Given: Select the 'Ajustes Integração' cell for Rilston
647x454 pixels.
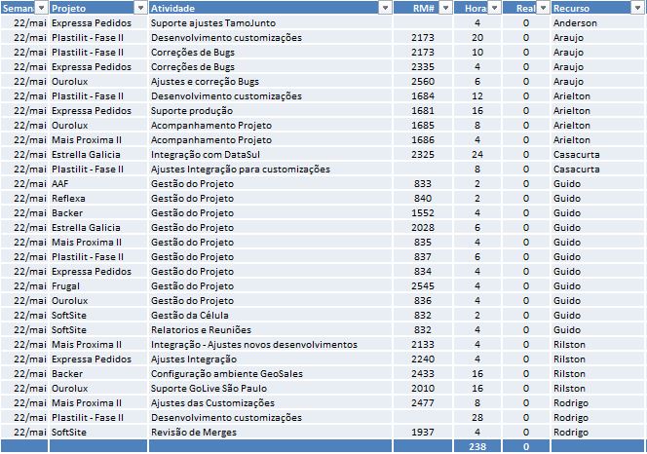Looking at the screenshot, I should 270,359.
